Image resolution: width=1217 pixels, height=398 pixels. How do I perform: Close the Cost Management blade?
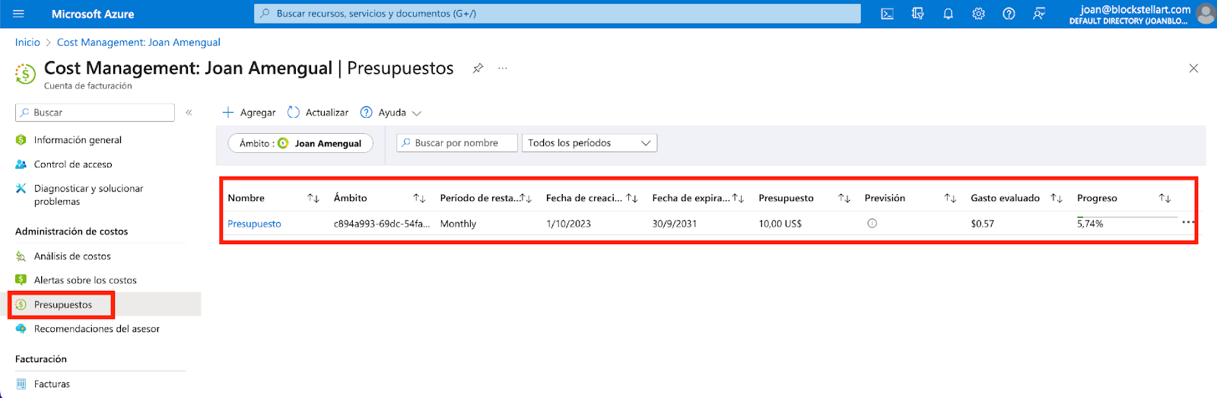(x=1193, y=68)
